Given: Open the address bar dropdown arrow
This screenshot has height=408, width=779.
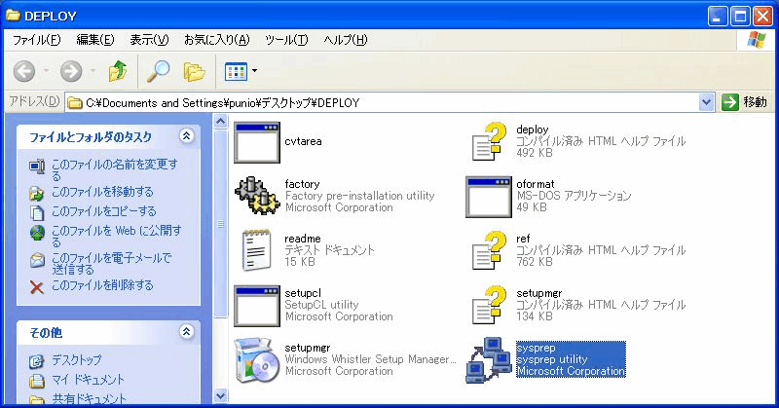Looking at the screenshot, I should coord(707,102).
